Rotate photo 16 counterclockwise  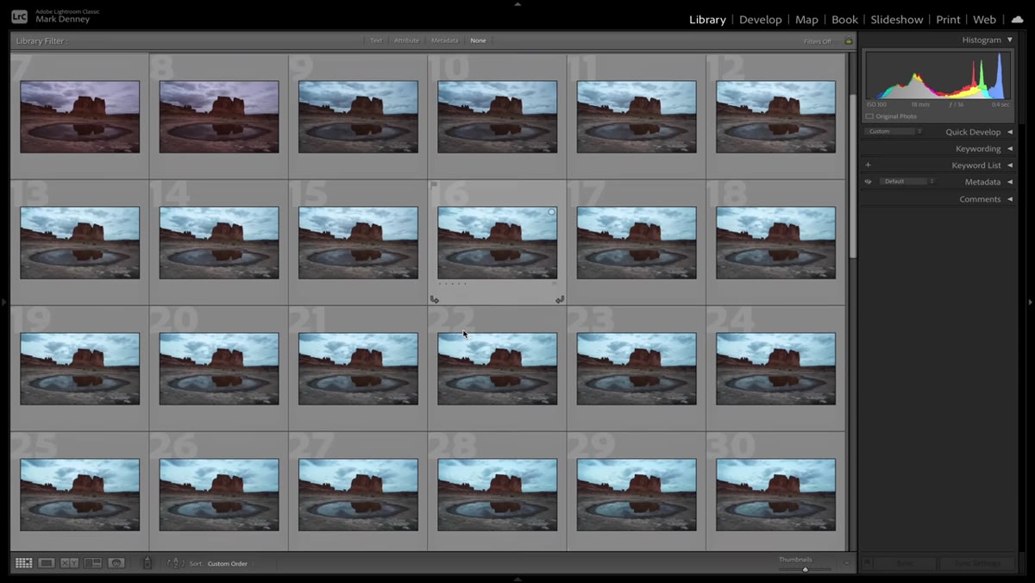tap(435, 299)
